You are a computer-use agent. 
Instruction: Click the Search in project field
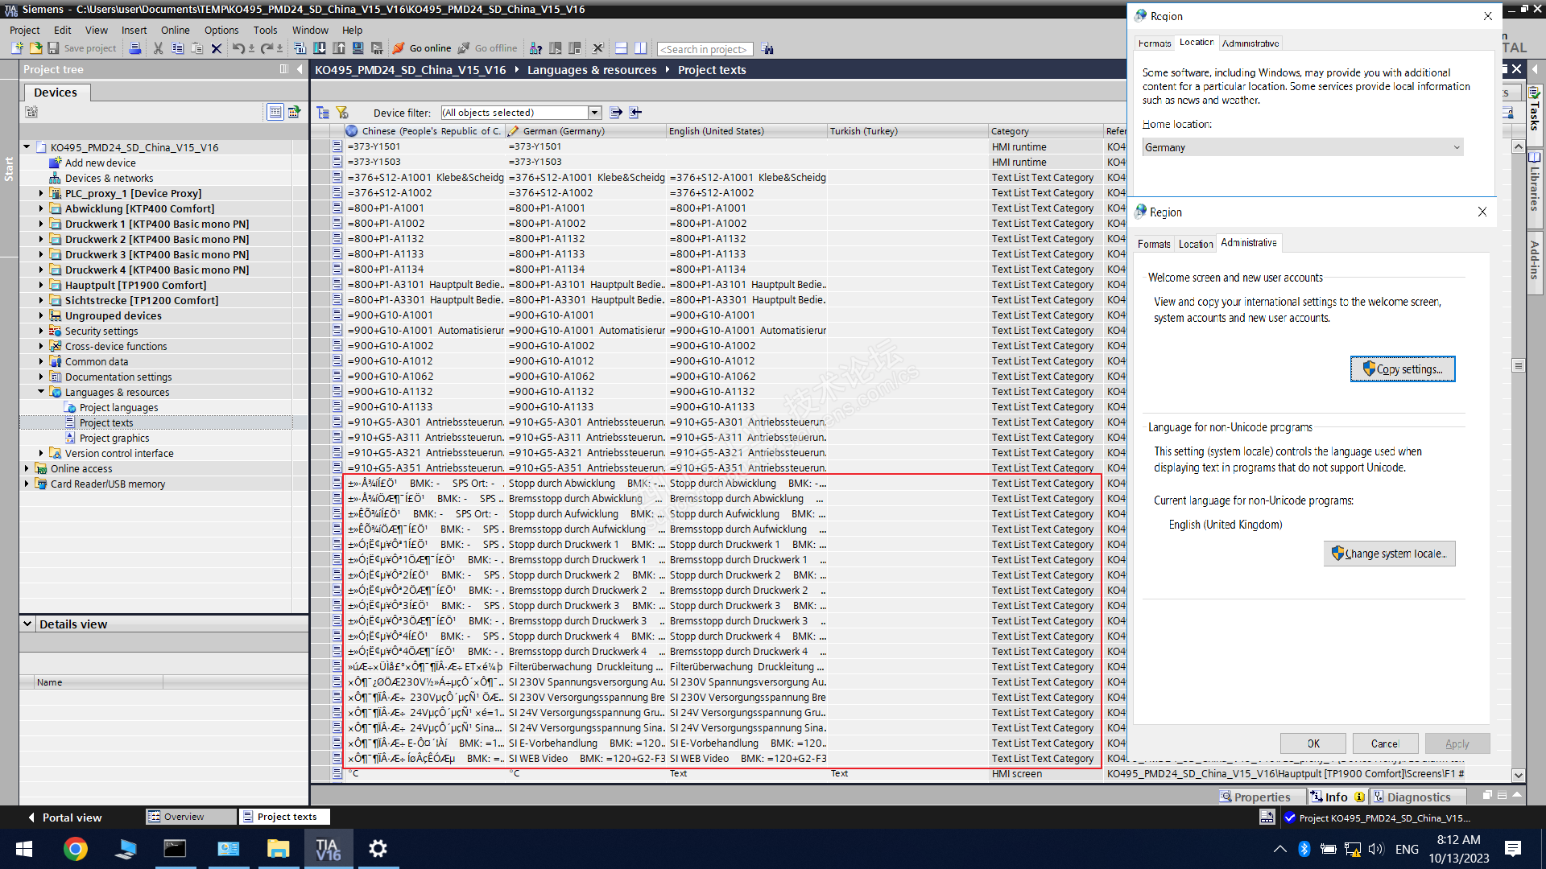[704, 49]
